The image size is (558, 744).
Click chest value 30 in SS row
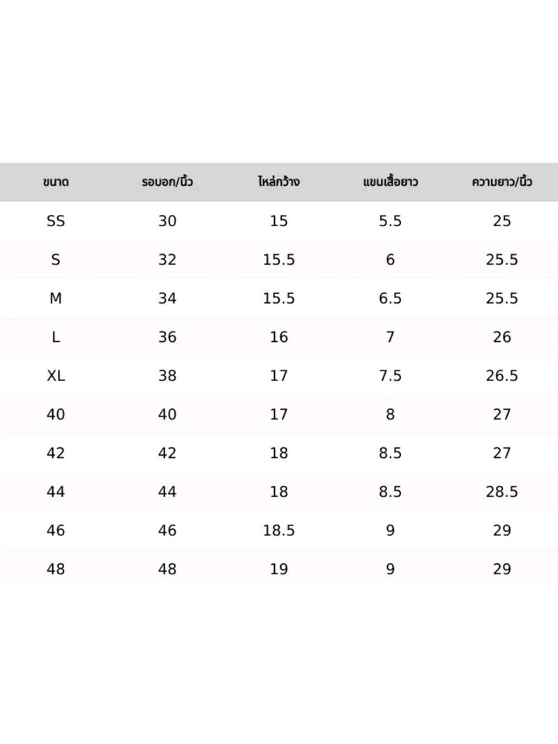click(167, 221)
